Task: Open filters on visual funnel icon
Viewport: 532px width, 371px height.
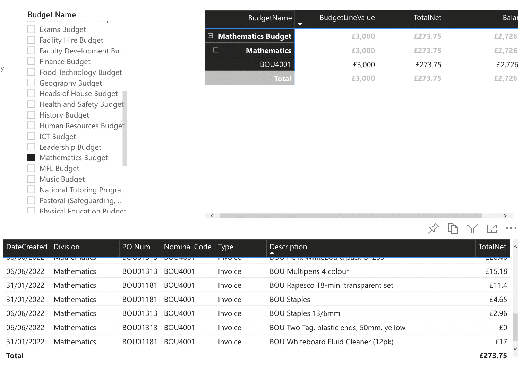Action: (x=472, y=228)
